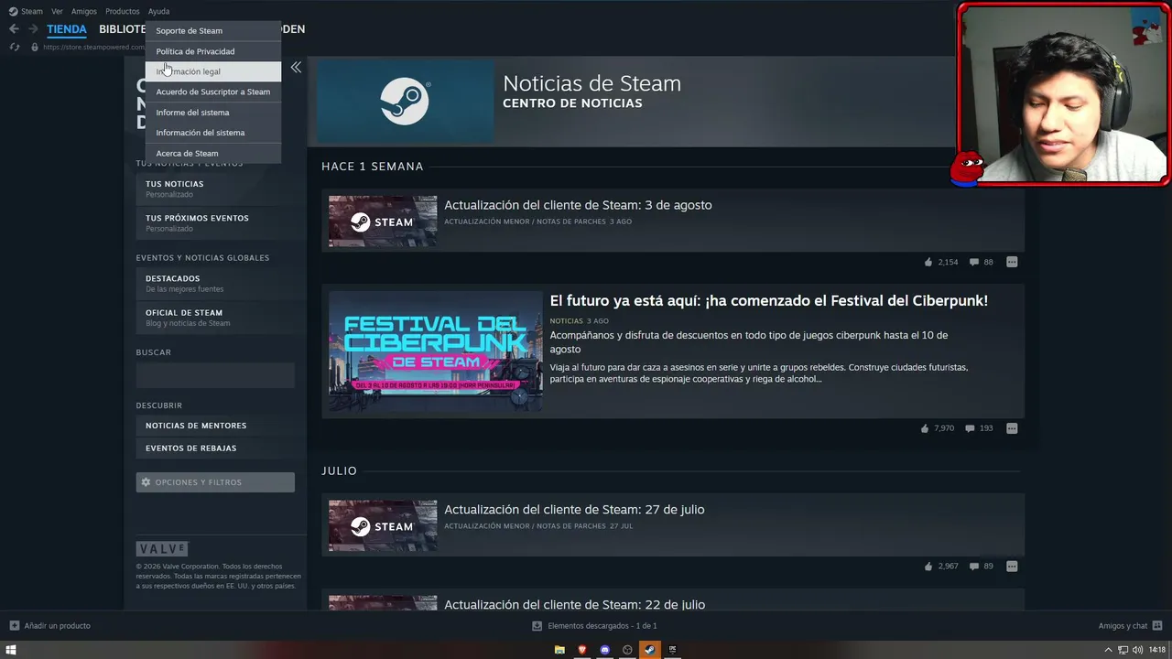Open the Windows Start menu
Image resolution: width=1172 pixels, height=659 pixels.
[x=11, y=650]
